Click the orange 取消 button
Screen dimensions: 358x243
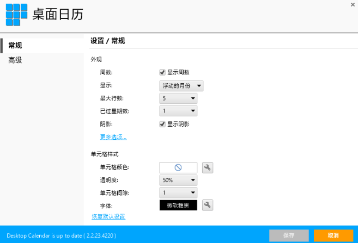coord(333,235)
